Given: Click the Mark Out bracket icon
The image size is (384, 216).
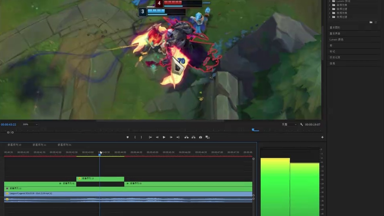Looking at the screenshot, I should (x=141, y=137).
